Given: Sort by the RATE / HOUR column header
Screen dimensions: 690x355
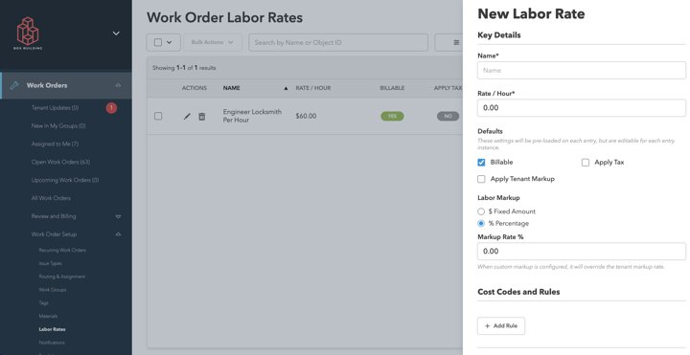Looking at the screenshot, I should pos(312,88).
